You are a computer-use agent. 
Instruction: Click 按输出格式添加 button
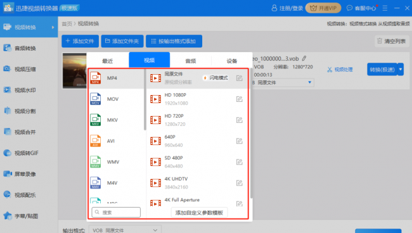pos(174,41)
